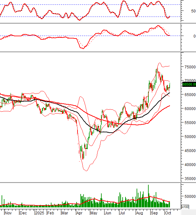Click the x100 volume multiplier label
Image resolution: width=196 pixels, height=215 pixels.
coord(185,207)
